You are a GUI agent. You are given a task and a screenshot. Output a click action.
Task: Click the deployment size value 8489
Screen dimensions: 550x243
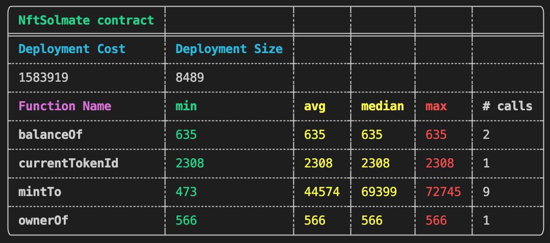(x=190, y=78)
